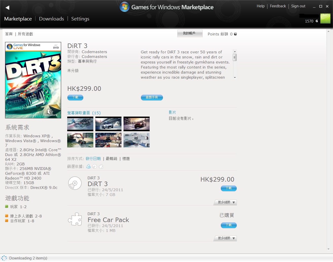Switch to the Settings tab

(80, 19)
